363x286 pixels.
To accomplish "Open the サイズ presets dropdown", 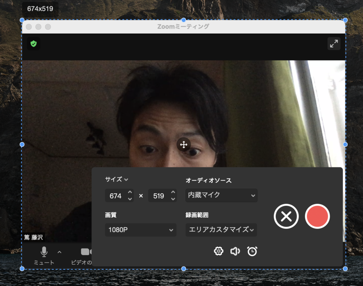I will click(116, 179).
